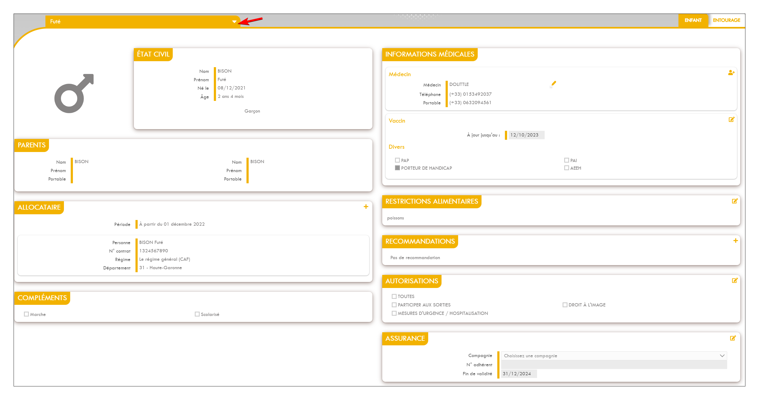Screen dimensions: 759x400
Task: Check the Marche checkbox
Action: [x=26, y=314]
